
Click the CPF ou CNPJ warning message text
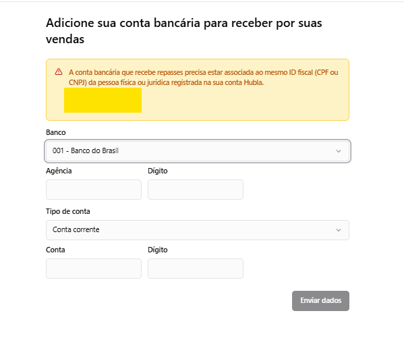point(203,78)
